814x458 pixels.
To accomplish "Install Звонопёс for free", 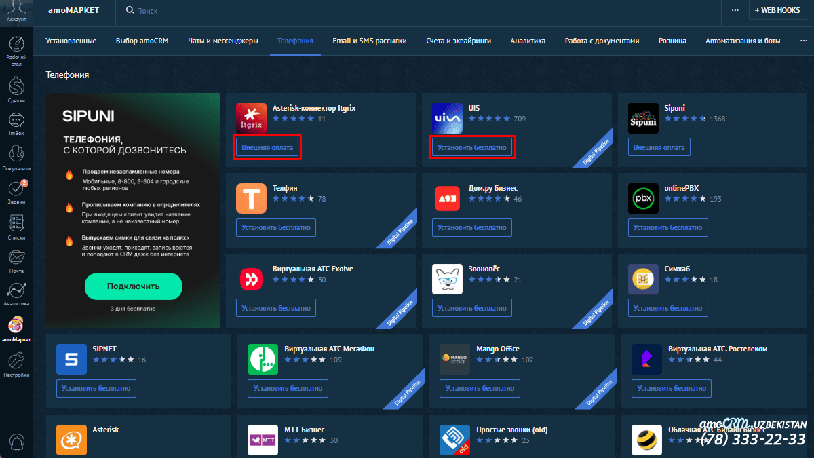I will coord(472,308).
